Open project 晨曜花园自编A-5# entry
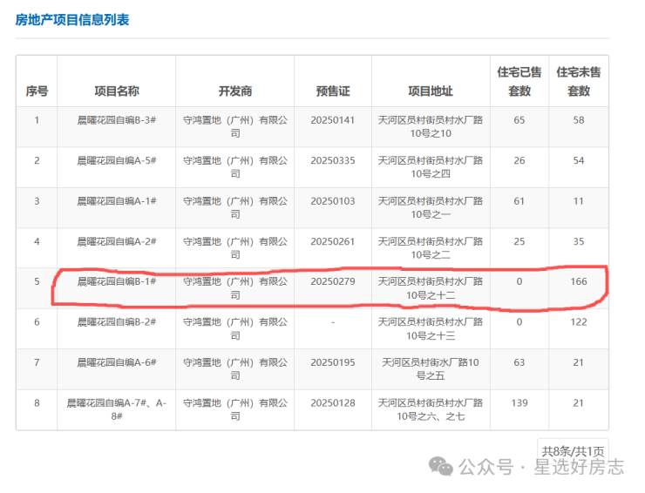The height and width of the screenshot is (493, 645). click(117, 160)
